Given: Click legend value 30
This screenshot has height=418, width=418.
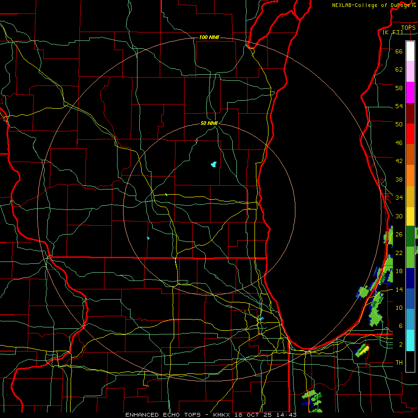Looking at the screenshot, I should pyautogui.click(x=399, y=216).
